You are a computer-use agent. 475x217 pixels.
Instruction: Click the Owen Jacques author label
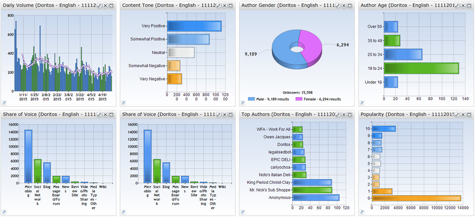277,137
